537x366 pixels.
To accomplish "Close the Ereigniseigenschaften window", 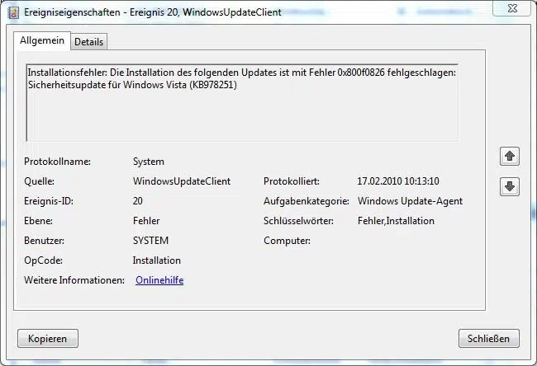I will pyautogui.click(x=512, y=8).
